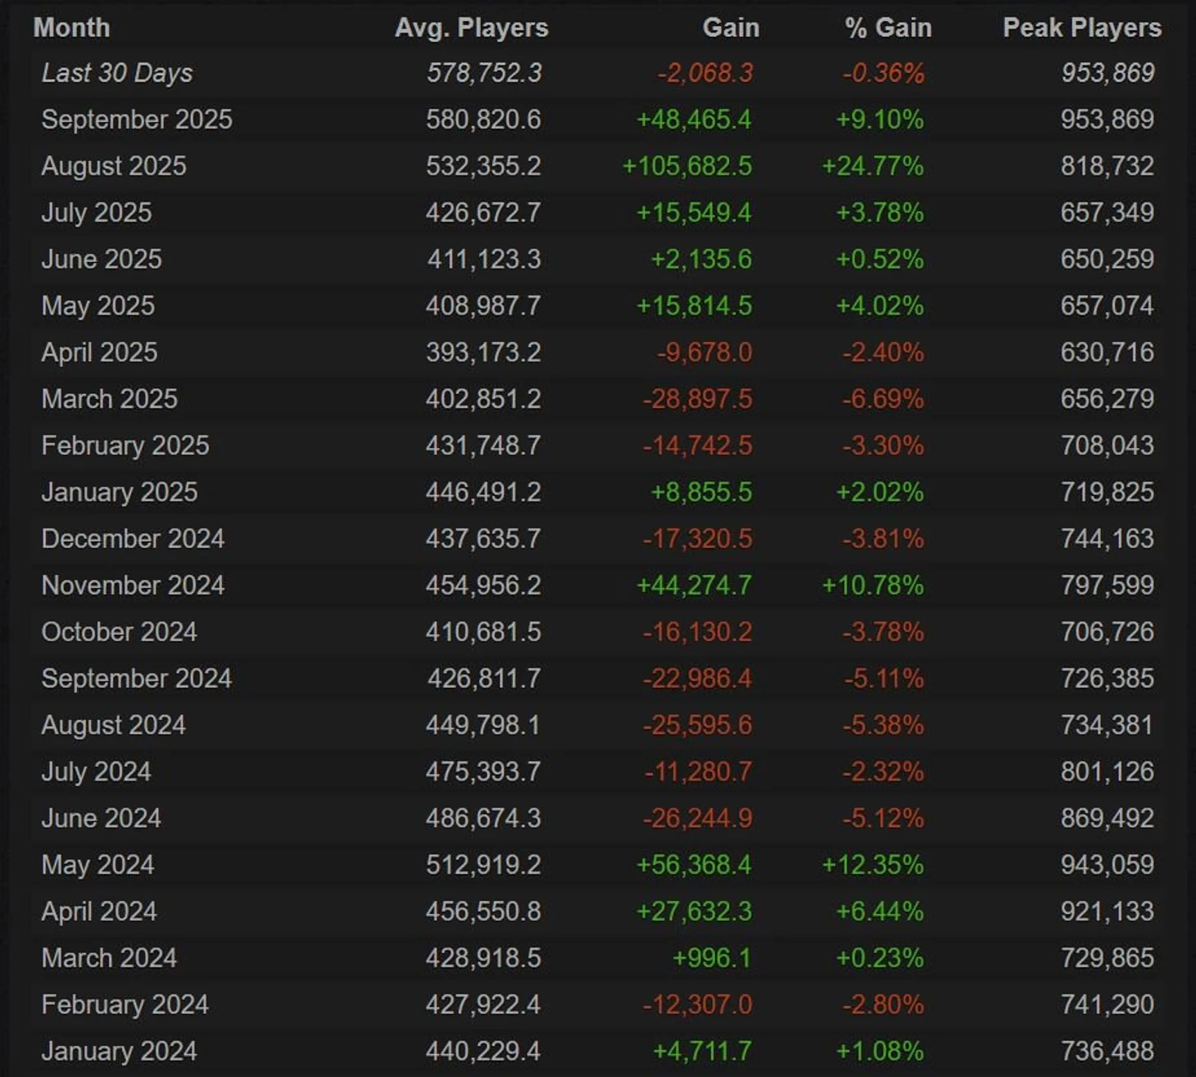Click the +24.77% gain percentage

pos(872,166)
